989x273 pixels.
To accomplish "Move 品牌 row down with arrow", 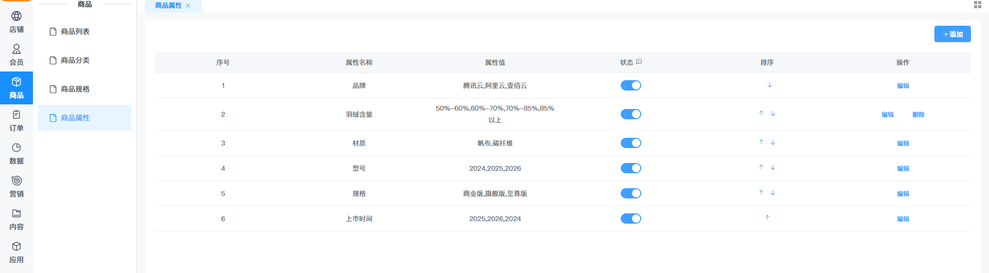I will [x=770, y=85].
